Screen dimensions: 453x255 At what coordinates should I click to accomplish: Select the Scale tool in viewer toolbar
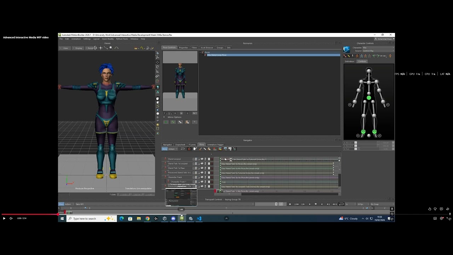[157, 71]
